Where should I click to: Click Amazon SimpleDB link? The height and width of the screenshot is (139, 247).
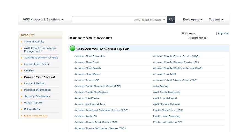pos(164,74)
